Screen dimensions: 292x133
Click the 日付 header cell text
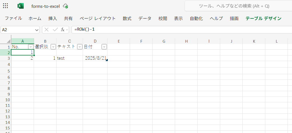click(x=88, y=47)
